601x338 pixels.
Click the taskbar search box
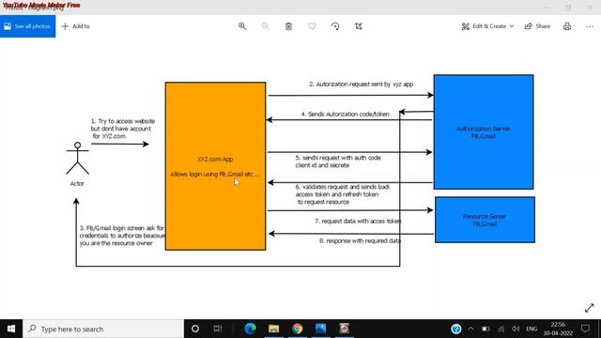(x=103, y=329)
